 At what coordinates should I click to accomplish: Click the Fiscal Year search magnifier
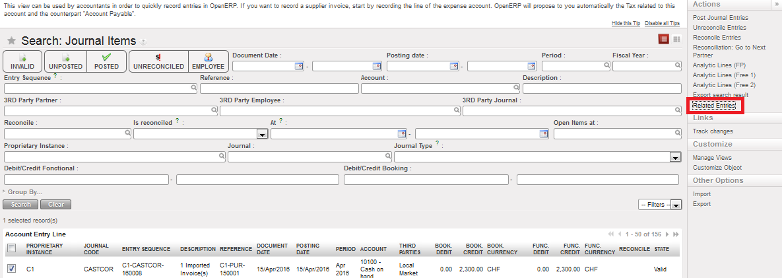(677, 66)
